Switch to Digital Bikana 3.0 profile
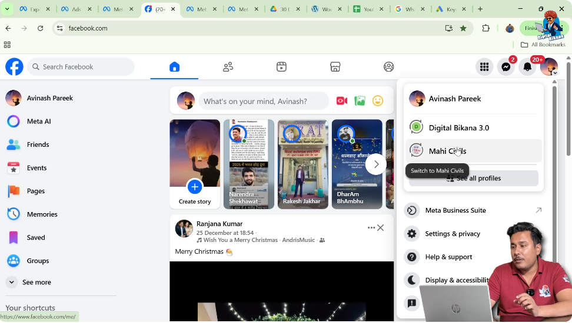This screenshot has height=323, width=572. point(474,128)
